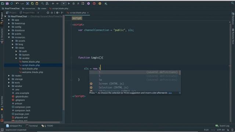Open the project panel gear options
Image resolution: width=235 pixels, height=132 pixels.
(x=57, y=13)
